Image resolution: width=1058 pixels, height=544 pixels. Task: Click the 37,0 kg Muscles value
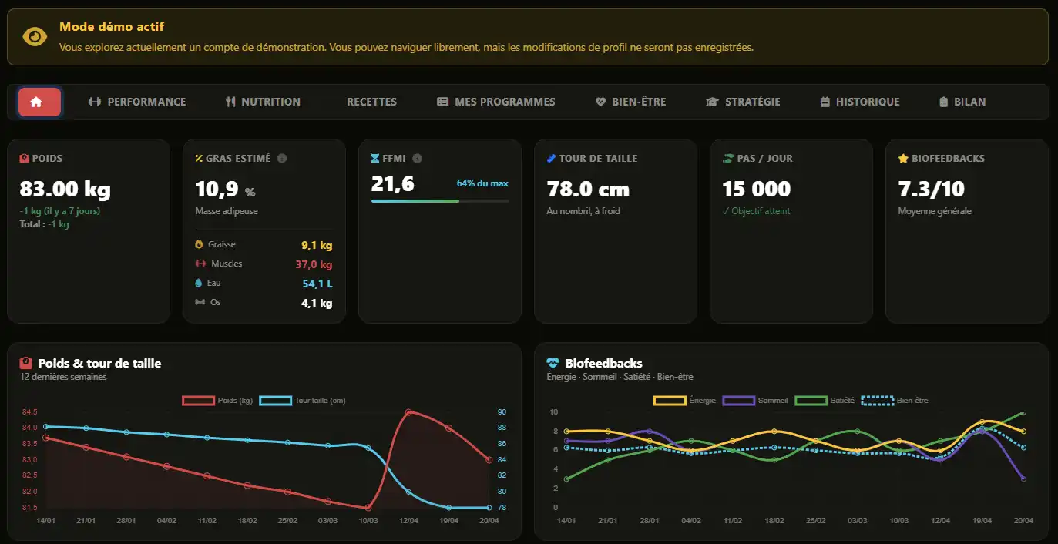tap(314, 265)
